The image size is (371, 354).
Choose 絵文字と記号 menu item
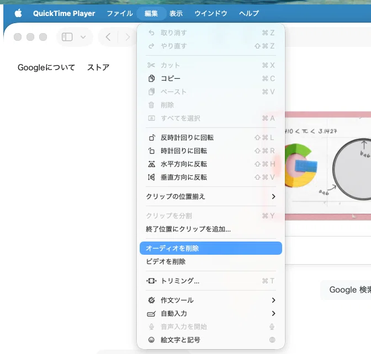click(211, 340)
